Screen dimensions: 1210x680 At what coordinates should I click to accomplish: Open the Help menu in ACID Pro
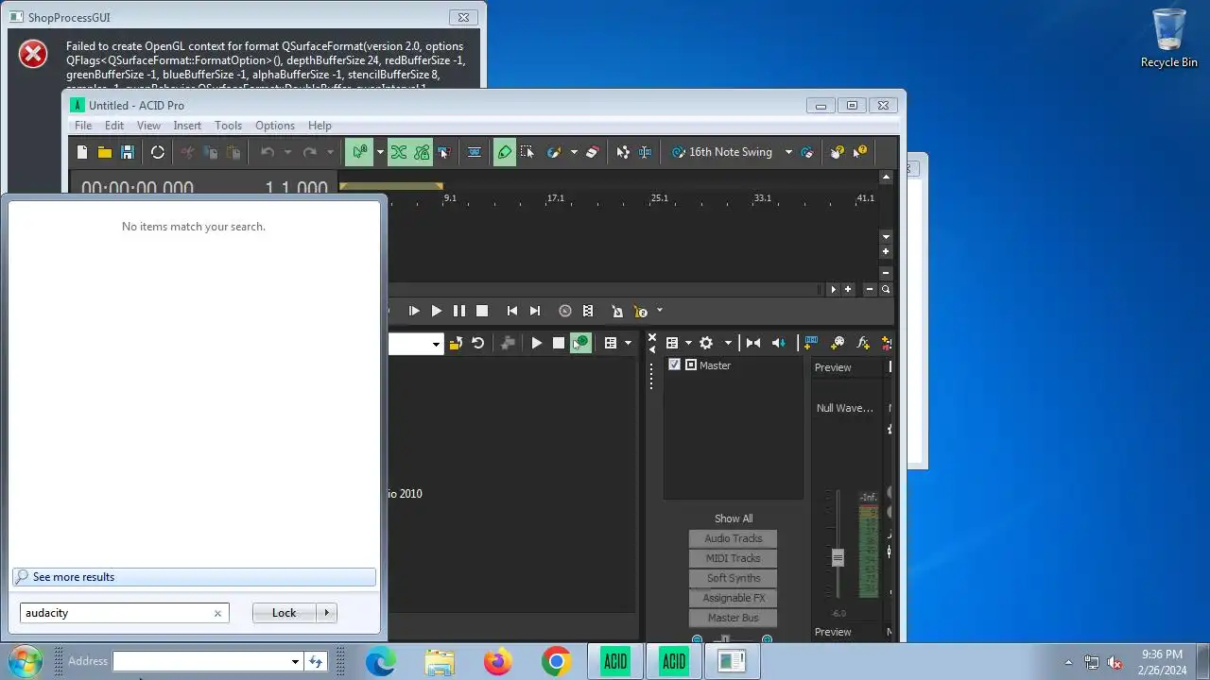320,126
